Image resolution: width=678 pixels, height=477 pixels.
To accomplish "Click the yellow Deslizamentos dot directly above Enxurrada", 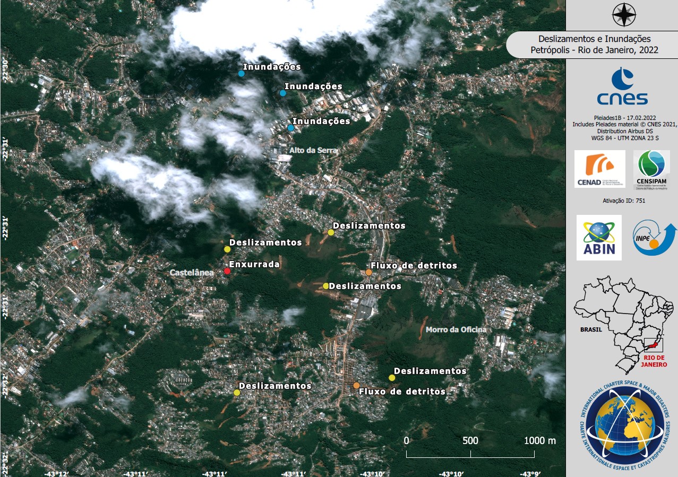I will (x=227, y=249).
